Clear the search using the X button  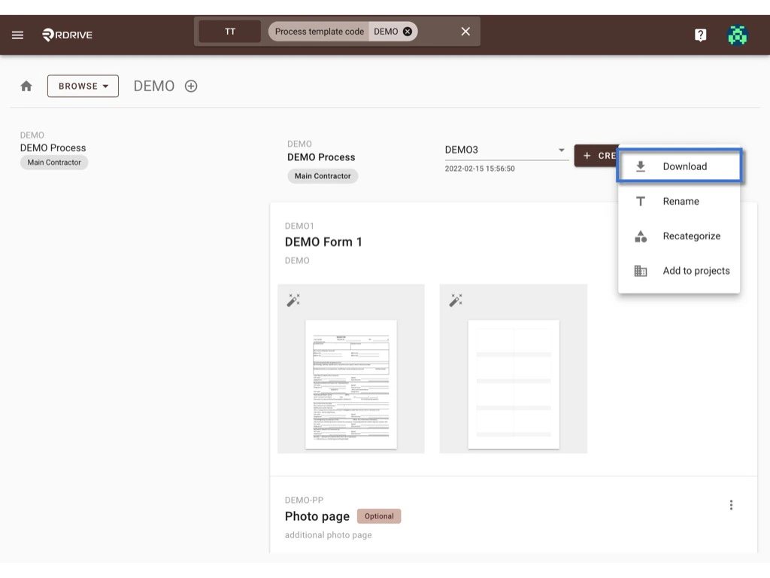[465, 31]
